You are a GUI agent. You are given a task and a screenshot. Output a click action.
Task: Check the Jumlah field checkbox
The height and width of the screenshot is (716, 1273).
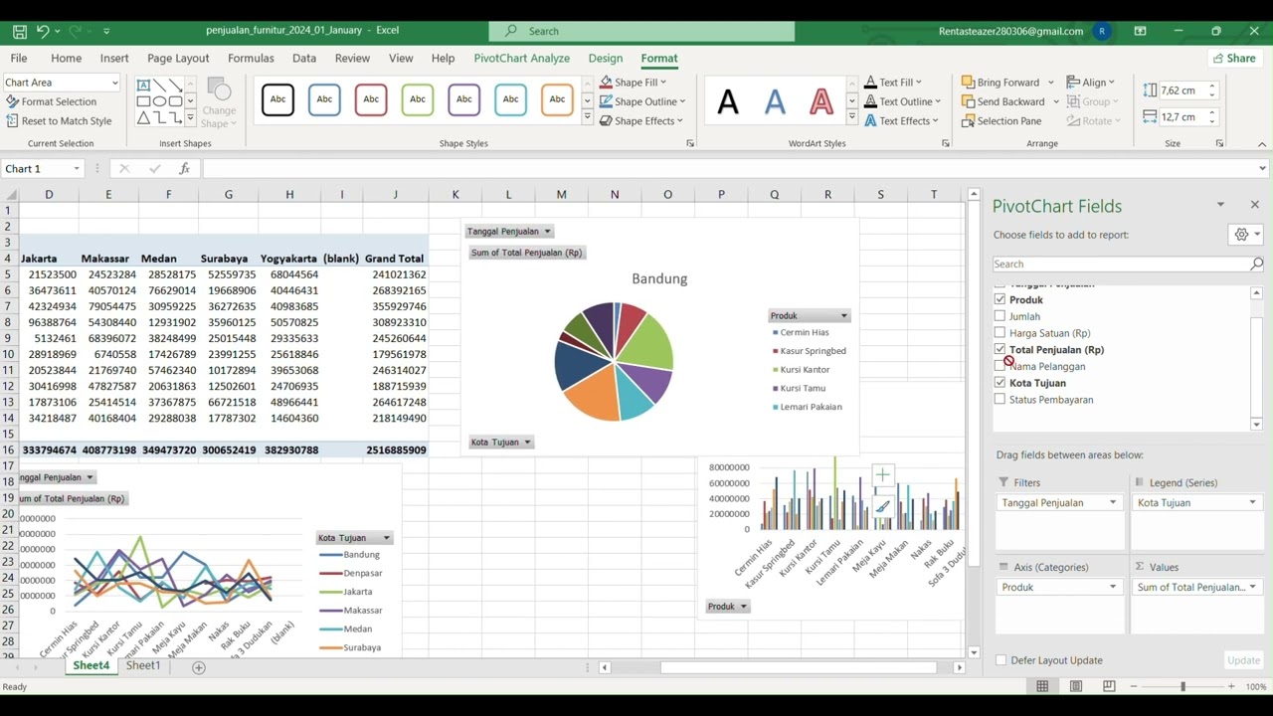coord(1000,316)
